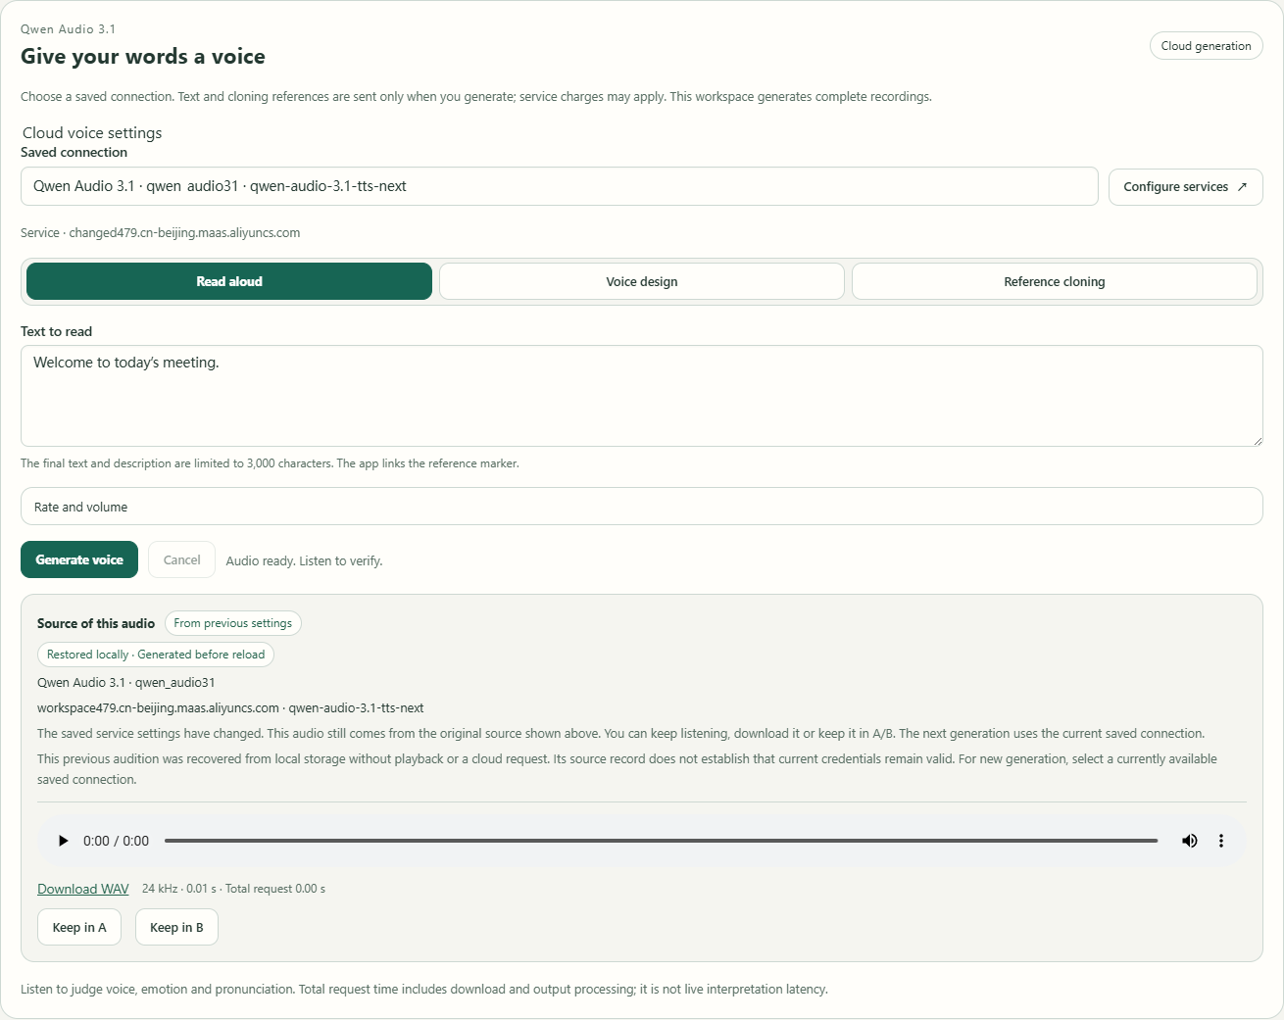The height and width of the screenshot is (1020, 1284).
Task: Click the workspace479.cn-beijing.maas.aliyuncs.com source line
Action: click(230, 707)
